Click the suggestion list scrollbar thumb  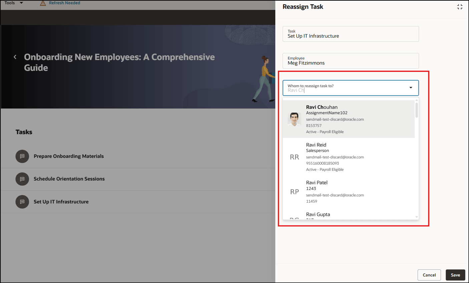[x=417, y=110]
